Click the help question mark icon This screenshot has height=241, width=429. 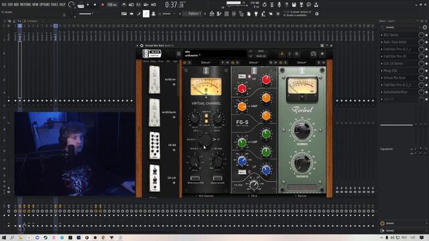point(286,5)
